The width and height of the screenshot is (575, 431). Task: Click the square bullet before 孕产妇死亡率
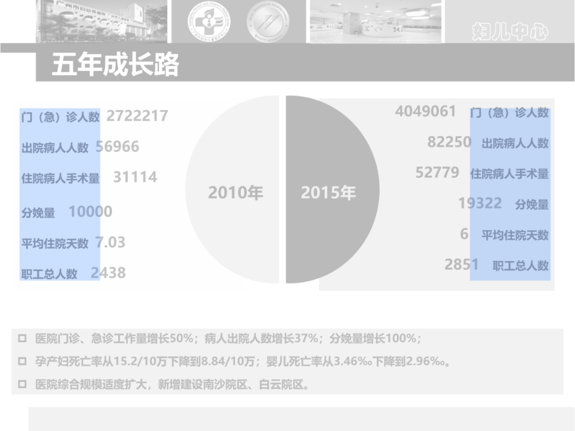22,361
